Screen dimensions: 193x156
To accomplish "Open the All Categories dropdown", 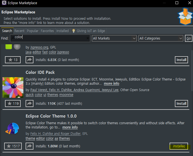I will tap(161, 38).
